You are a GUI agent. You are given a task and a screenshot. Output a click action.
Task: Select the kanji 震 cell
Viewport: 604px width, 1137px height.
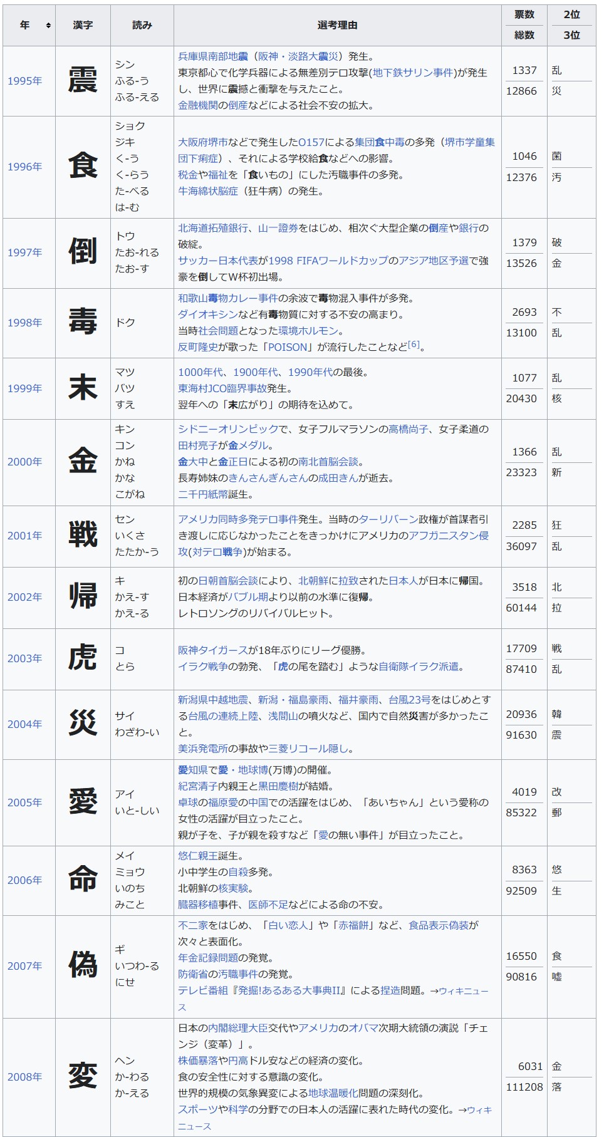[83, 81]
